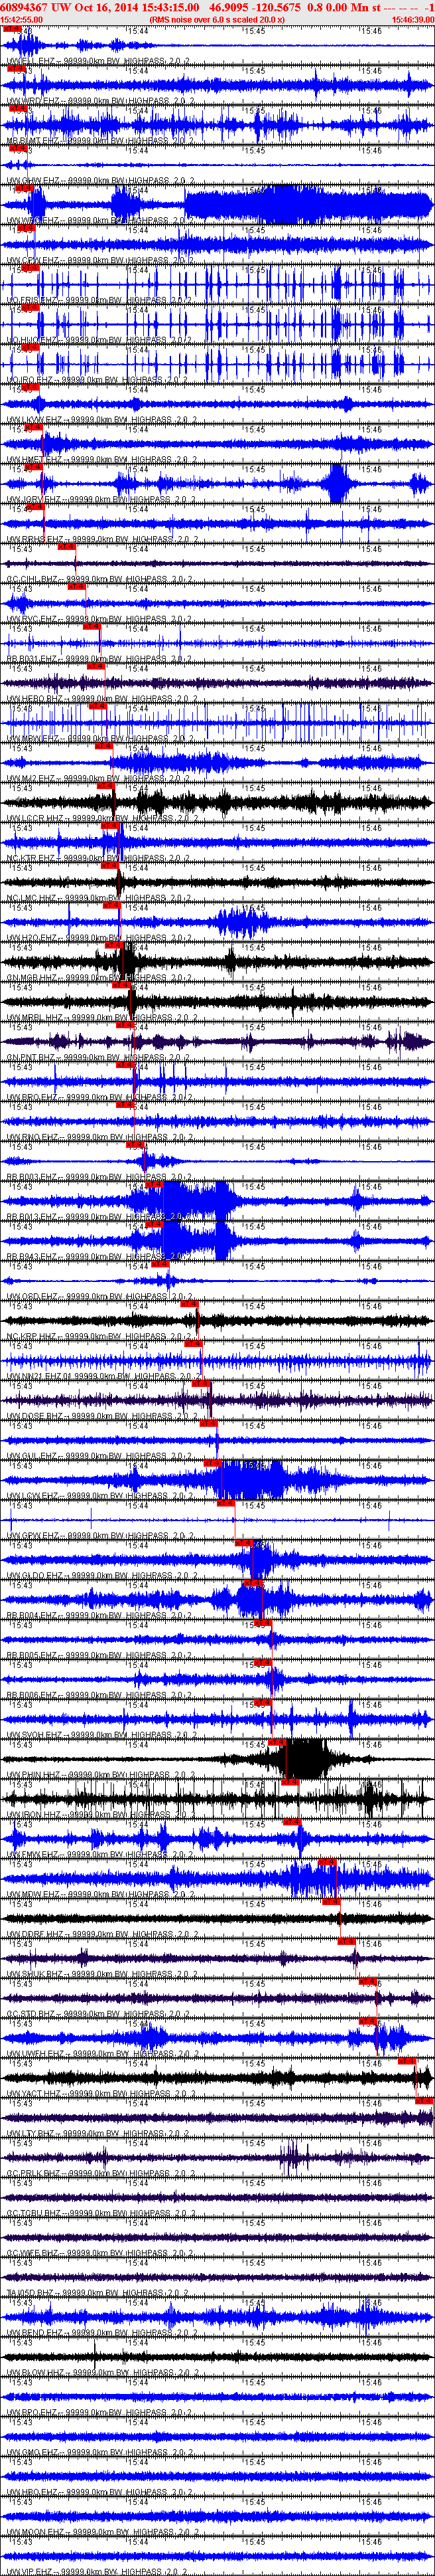Select the "UW BRO EHZ" trace label

(x=101, y=1098)
